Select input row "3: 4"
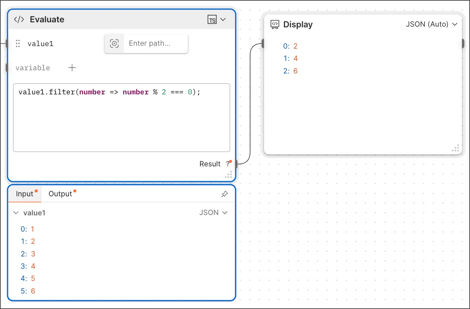Image resolution: width=470 pixels, height=309 pixels. coord(28,266)
